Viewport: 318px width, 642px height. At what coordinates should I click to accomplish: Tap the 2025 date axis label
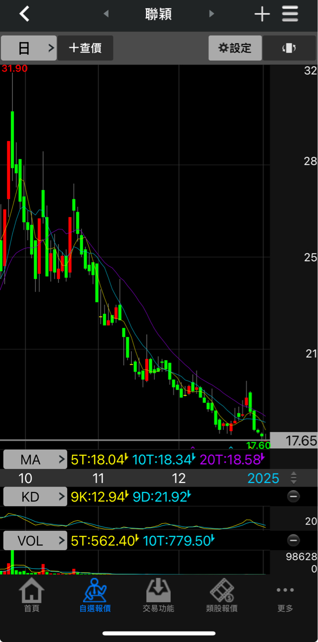point(263,478)
